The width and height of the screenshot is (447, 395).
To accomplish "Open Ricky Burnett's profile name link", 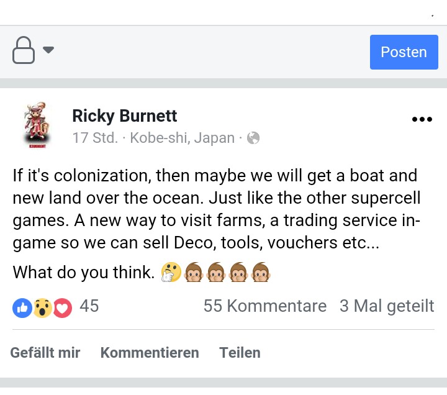I will pyautogui.click(x=125, y=116).
